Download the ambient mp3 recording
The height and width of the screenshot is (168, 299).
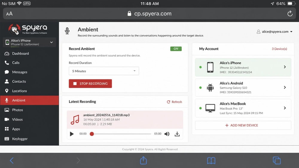coord(177,134)
